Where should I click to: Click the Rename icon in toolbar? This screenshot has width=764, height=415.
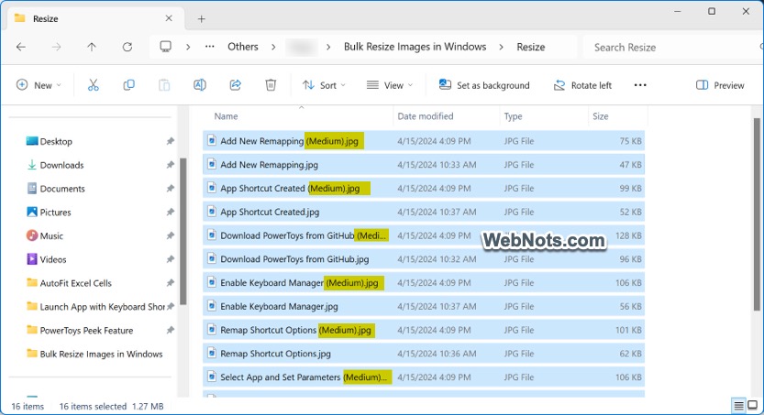pyautogui.click(x=200, y=85)
